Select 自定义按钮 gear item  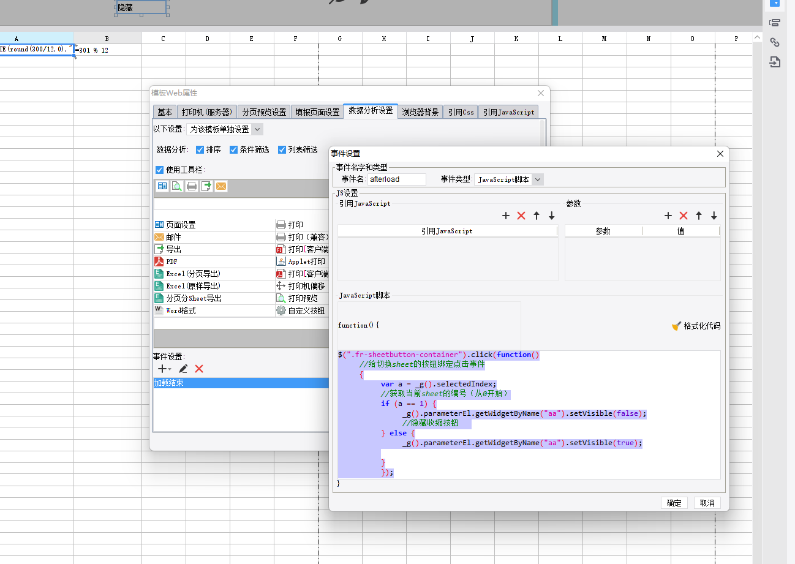(x=303, y=310)
